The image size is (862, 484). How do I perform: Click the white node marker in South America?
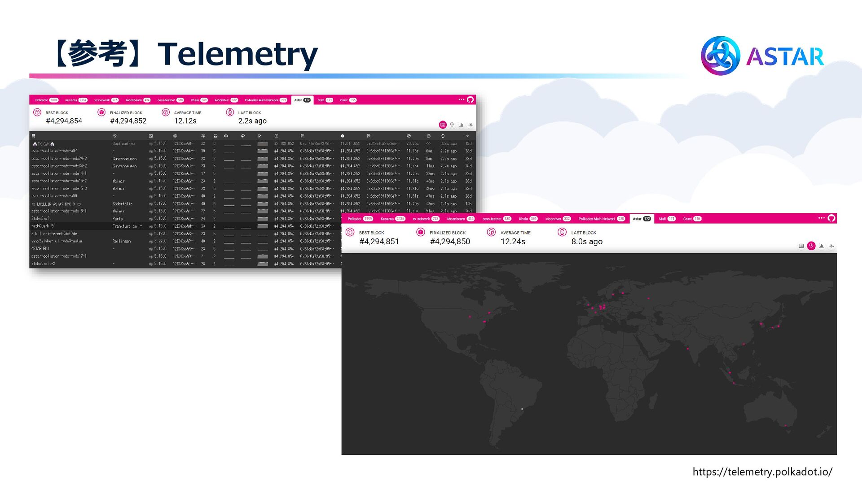[x=522, y=409]
